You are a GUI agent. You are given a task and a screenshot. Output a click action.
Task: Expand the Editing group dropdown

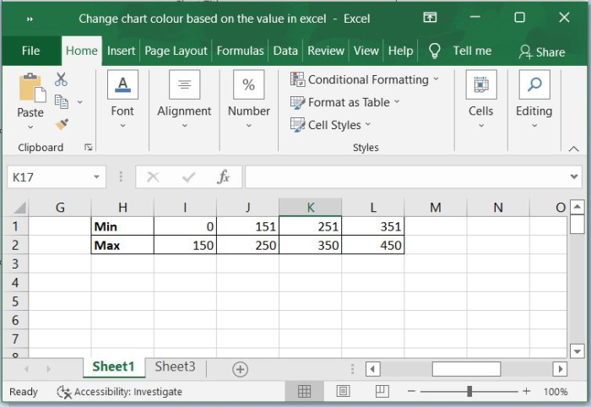[534, 126]
